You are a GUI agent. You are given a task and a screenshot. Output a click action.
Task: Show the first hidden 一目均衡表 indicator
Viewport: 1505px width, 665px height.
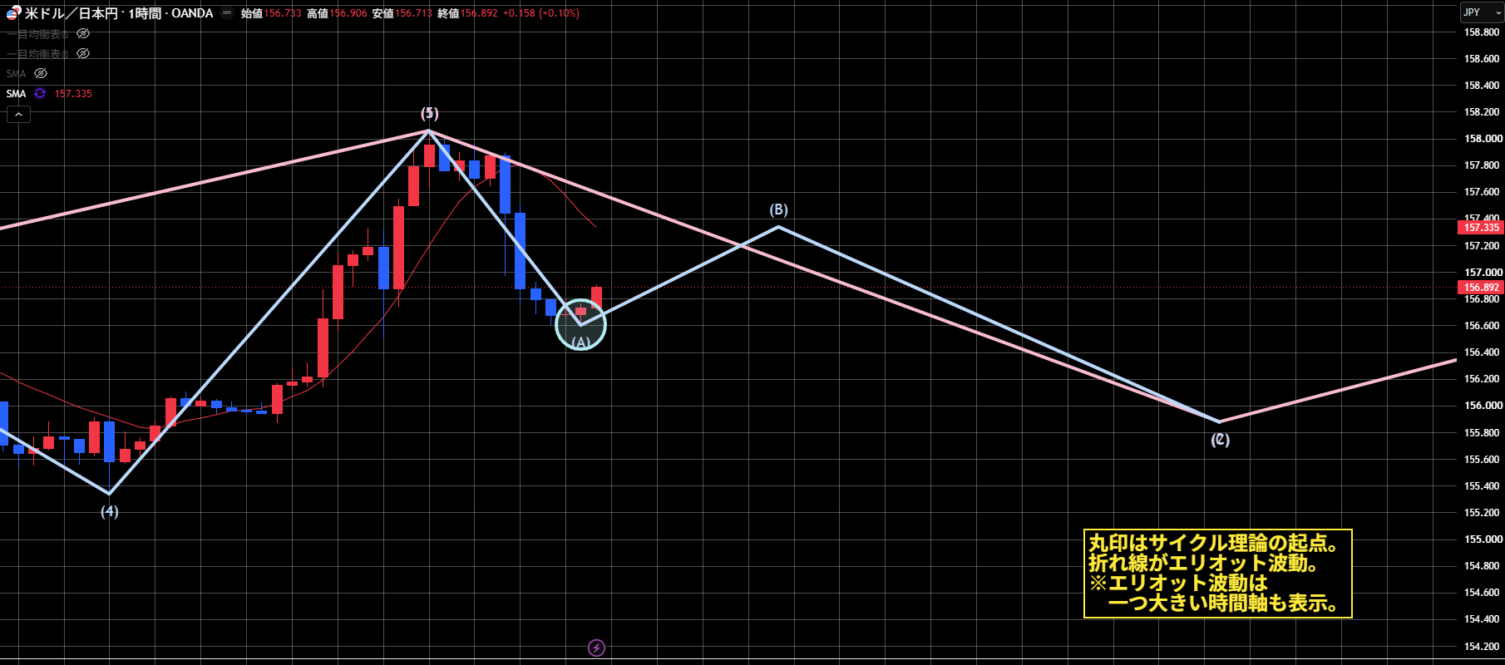pos(83,34)
